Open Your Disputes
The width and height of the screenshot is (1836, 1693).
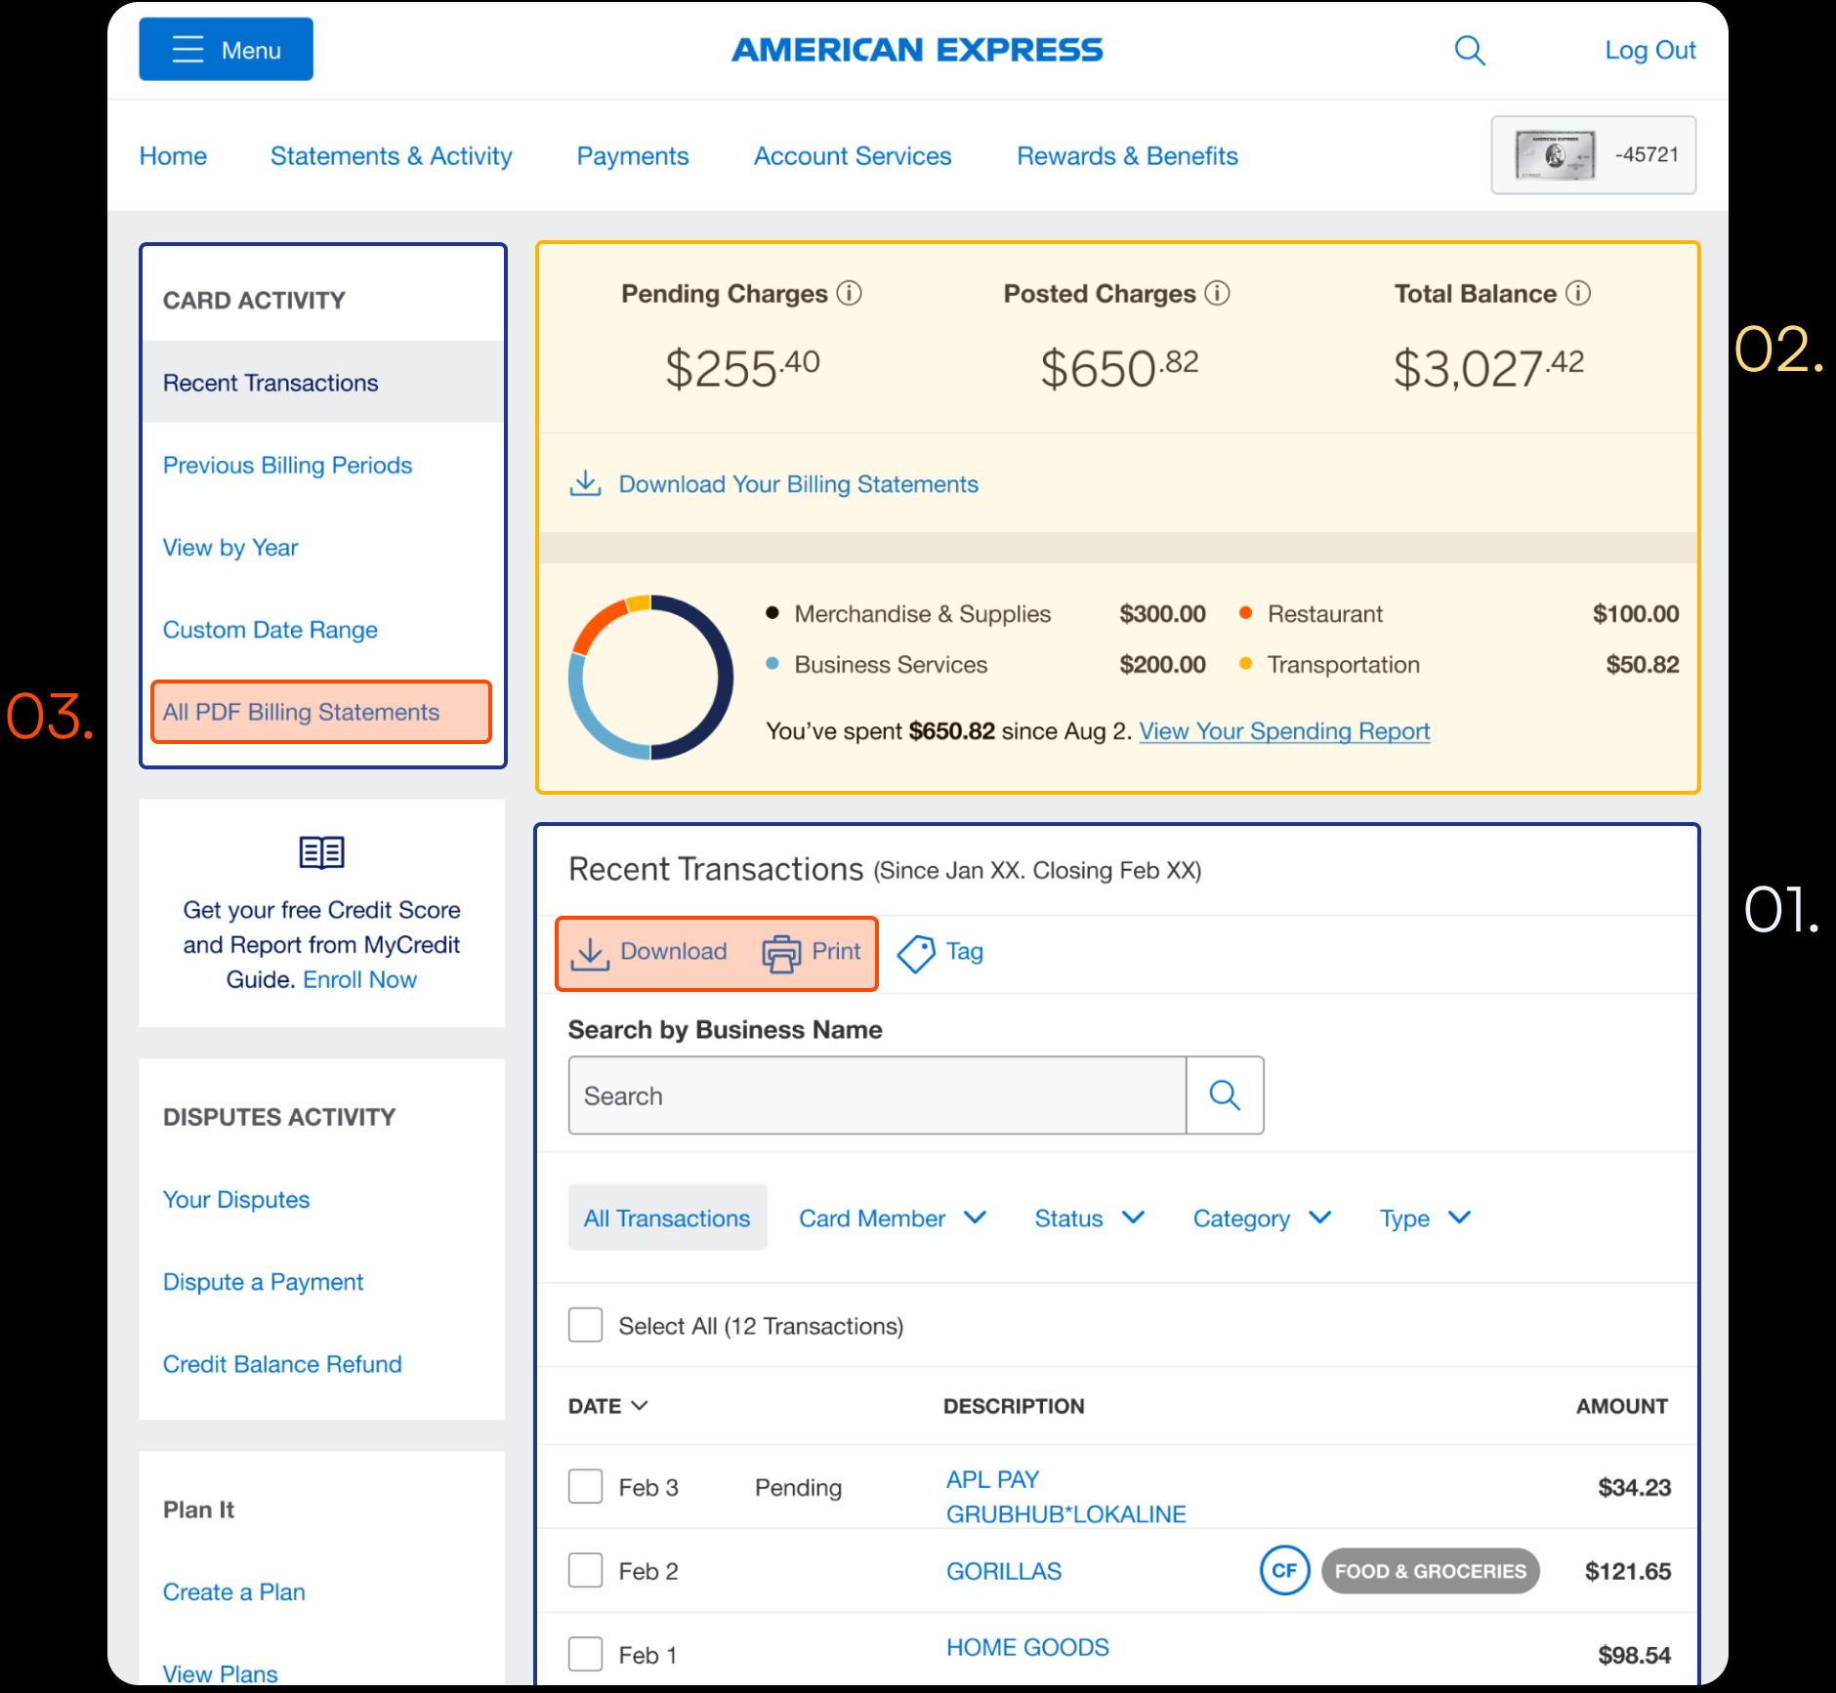tap(236, 1199)
